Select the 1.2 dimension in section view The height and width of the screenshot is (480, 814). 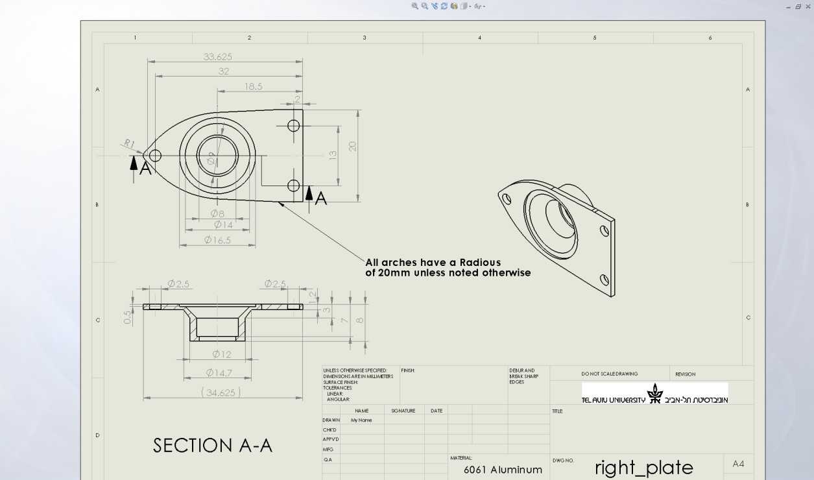tap(312, 296)
